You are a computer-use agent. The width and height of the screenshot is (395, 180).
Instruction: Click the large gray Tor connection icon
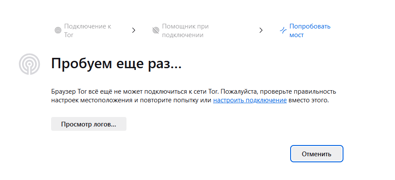(x=29, y=64)
